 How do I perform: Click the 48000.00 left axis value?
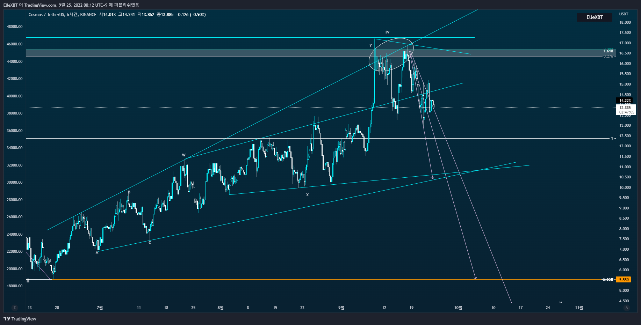click(15, 27)
